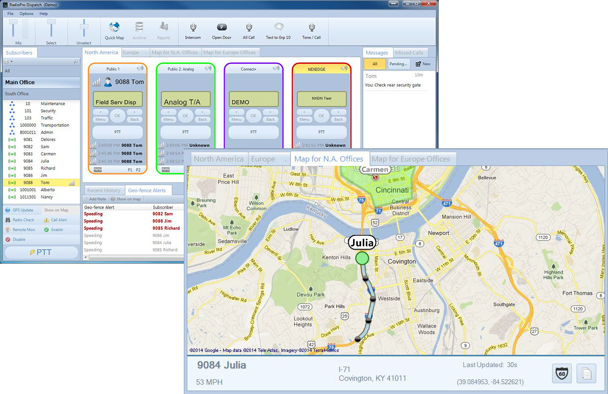Image resolution: width=608 pixels, height=394 pixels.
Task: Open the Archive tool
Action: point(139,30)
